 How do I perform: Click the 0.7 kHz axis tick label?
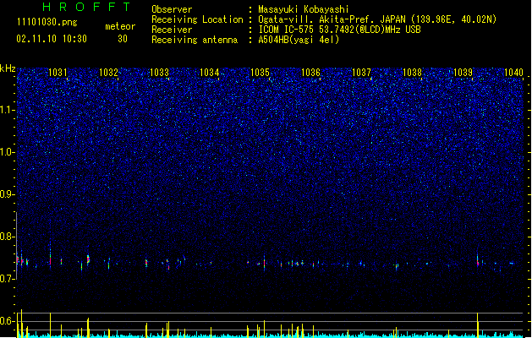(x=8, y=279)
